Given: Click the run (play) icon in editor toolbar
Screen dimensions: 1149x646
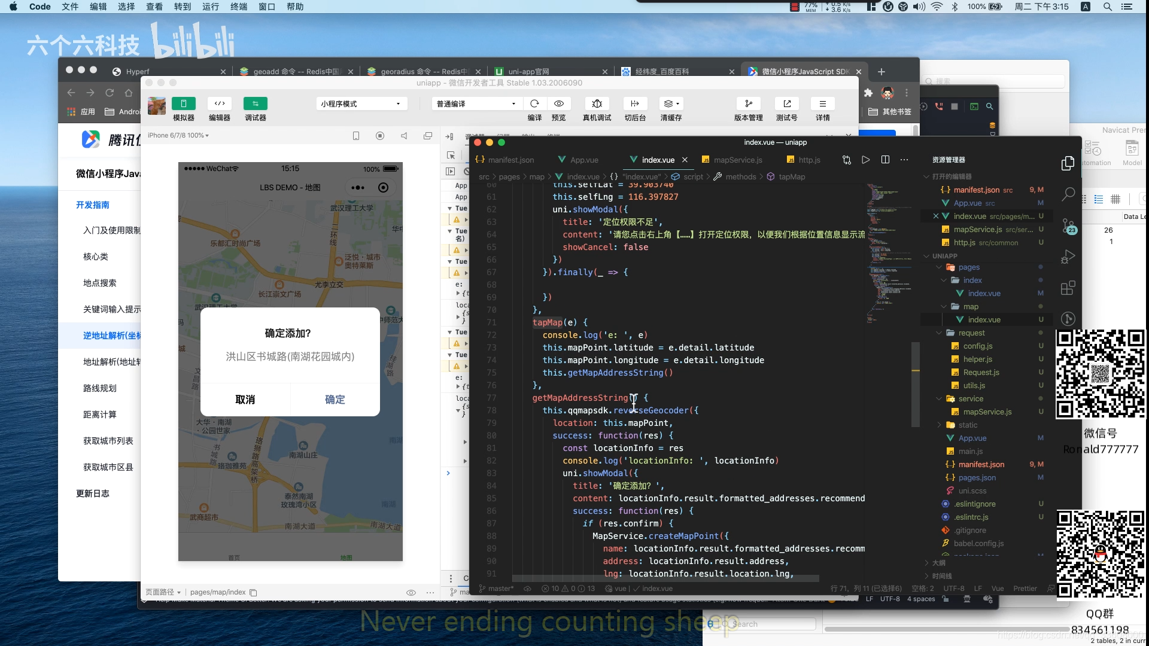Looking at the screenshot, I should pyautogui.click(x=865, y=160).
